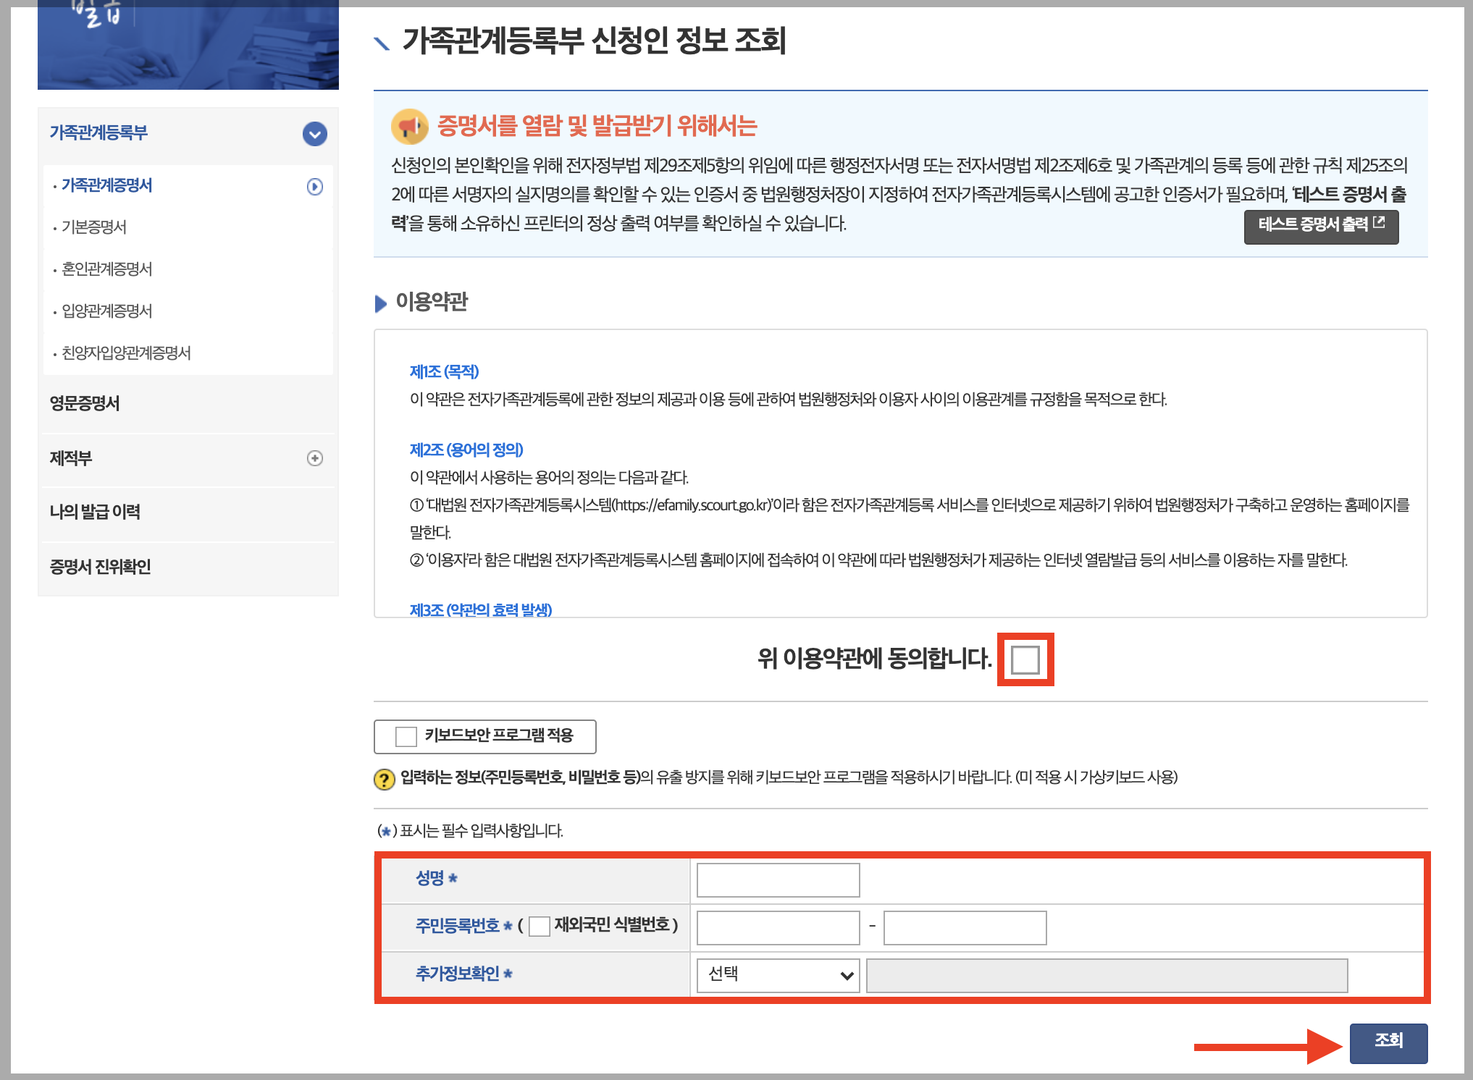Focus the 성명 name input field
The height and width of the screenshot is (1080, 1473).
(x=778, y=879)
